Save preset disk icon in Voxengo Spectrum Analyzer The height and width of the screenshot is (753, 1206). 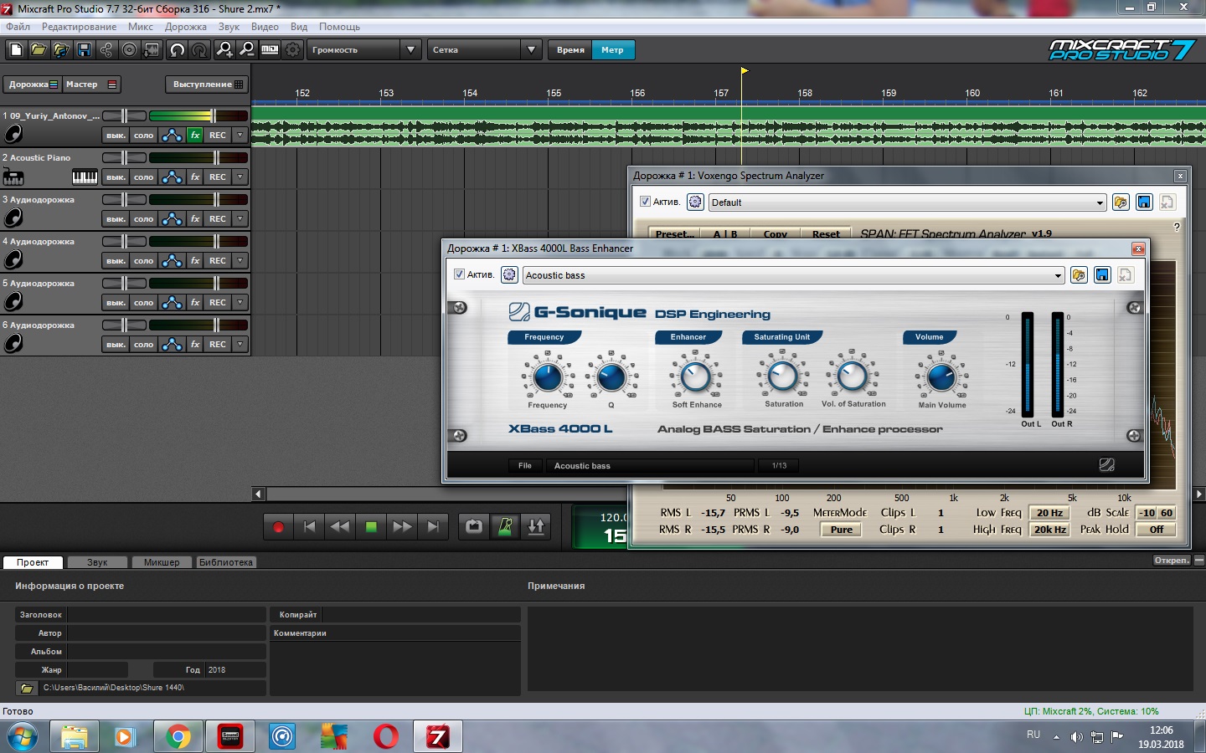click(x=1144, y=202)
